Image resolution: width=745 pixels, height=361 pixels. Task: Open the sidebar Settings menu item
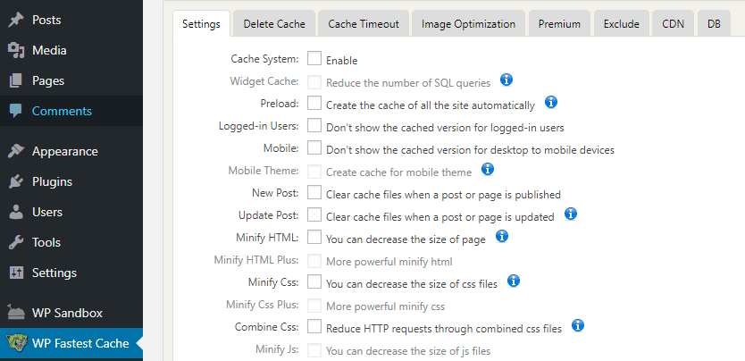[x=71, y=273]
